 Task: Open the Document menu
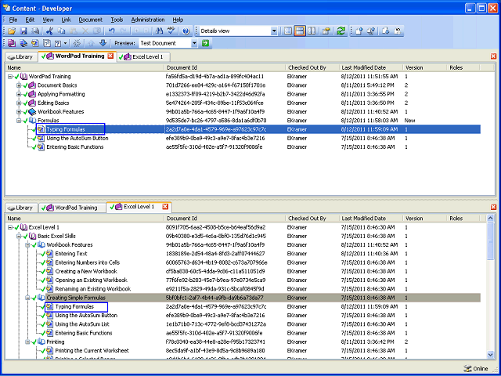coord(91,20)
